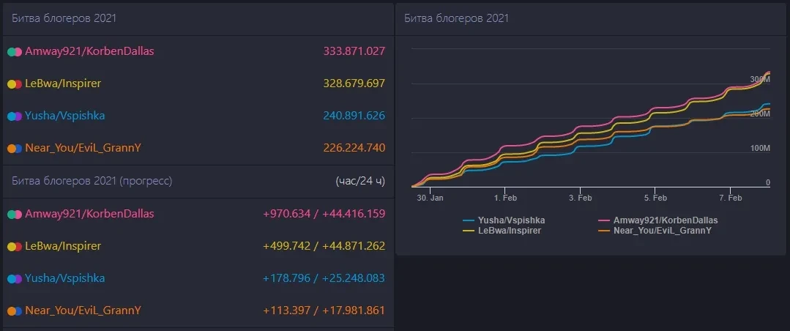Click the LeBwa/Inspirer team icon in the totals list

[14, 84]
